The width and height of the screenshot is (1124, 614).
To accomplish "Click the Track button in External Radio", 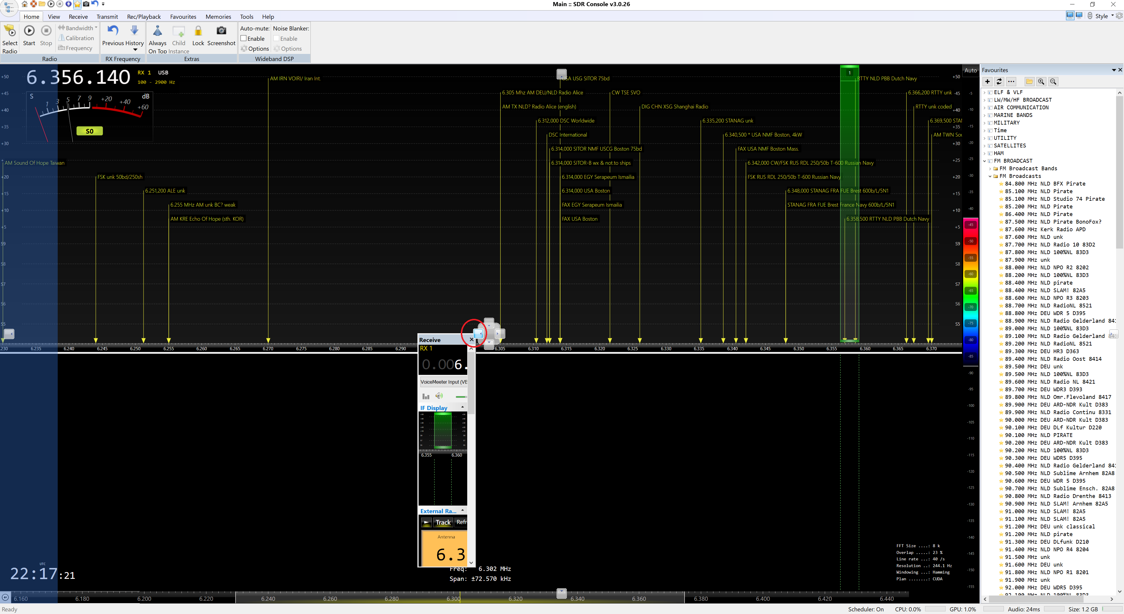I will tap(443, 522).
